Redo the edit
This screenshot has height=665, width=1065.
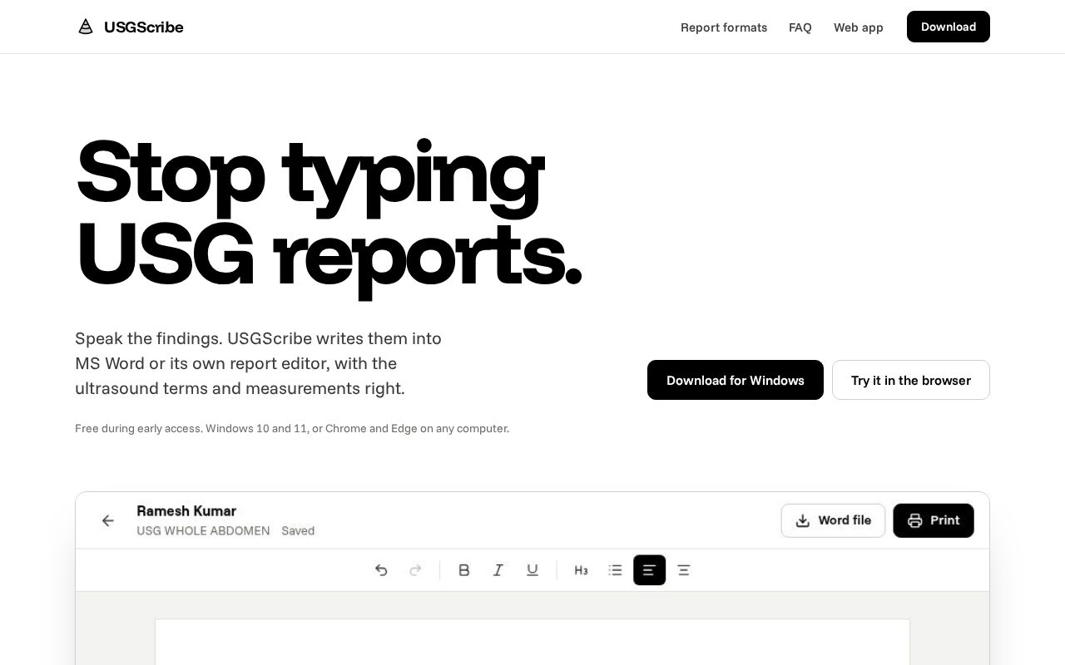point(415,570)
